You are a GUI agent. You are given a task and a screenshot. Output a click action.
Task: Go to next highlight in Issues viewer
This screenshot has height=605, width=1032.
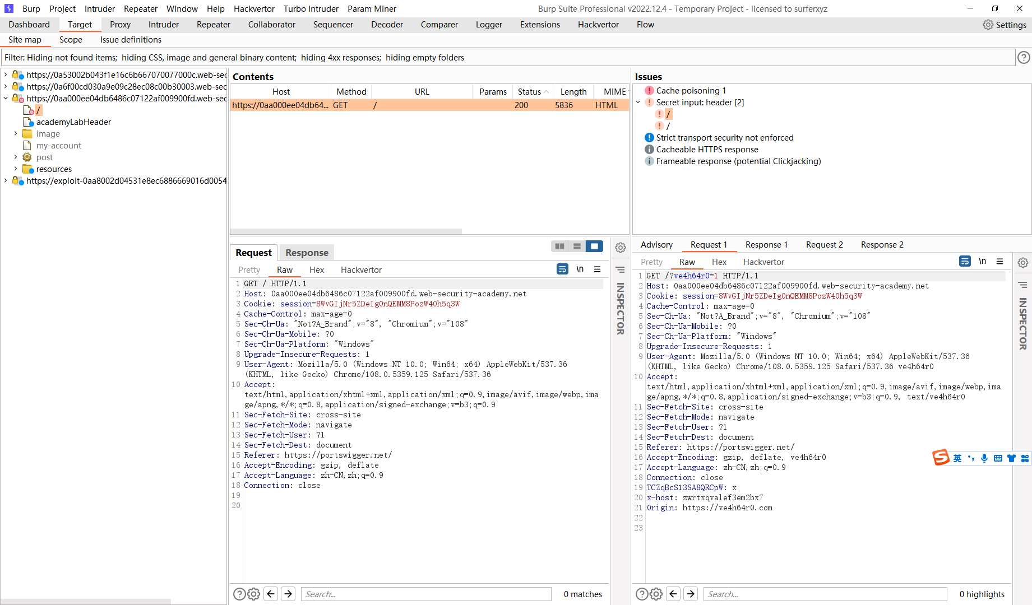[691, 594]
